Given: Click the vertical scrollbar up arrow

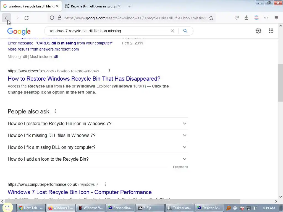Looking at the screenshot, I should point(281,26).
